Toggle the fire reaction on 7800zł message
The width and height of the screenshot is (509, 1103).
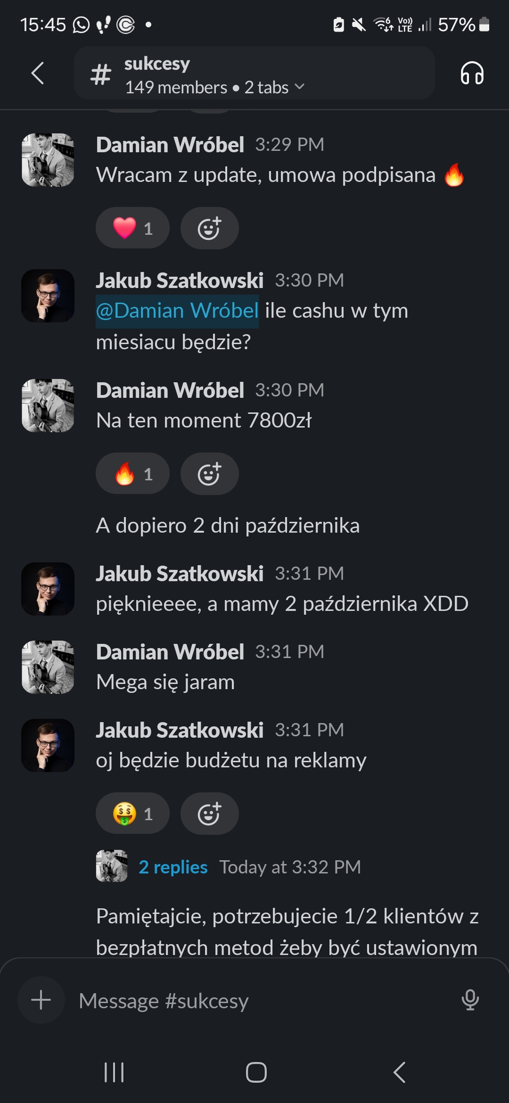pos(132,474)
